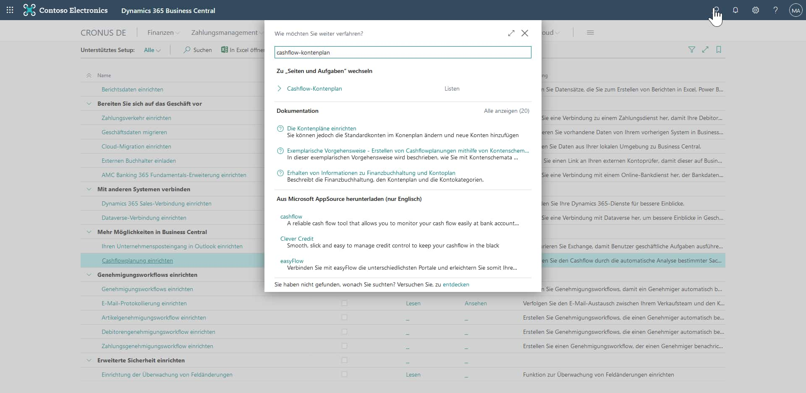Open the Cashflow-Kontenplan search result
Viewport: 806px width, 393px height.
(314, 88)
